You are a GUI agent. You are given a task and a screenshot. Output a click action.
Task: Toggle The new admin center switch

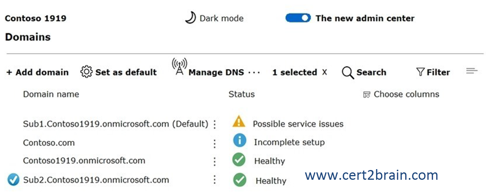[x=298, y=18]
